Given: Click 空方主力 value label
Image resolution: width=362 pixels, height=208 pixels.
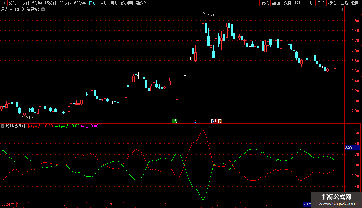Looking at the screenshot, I should click(67, 126).
